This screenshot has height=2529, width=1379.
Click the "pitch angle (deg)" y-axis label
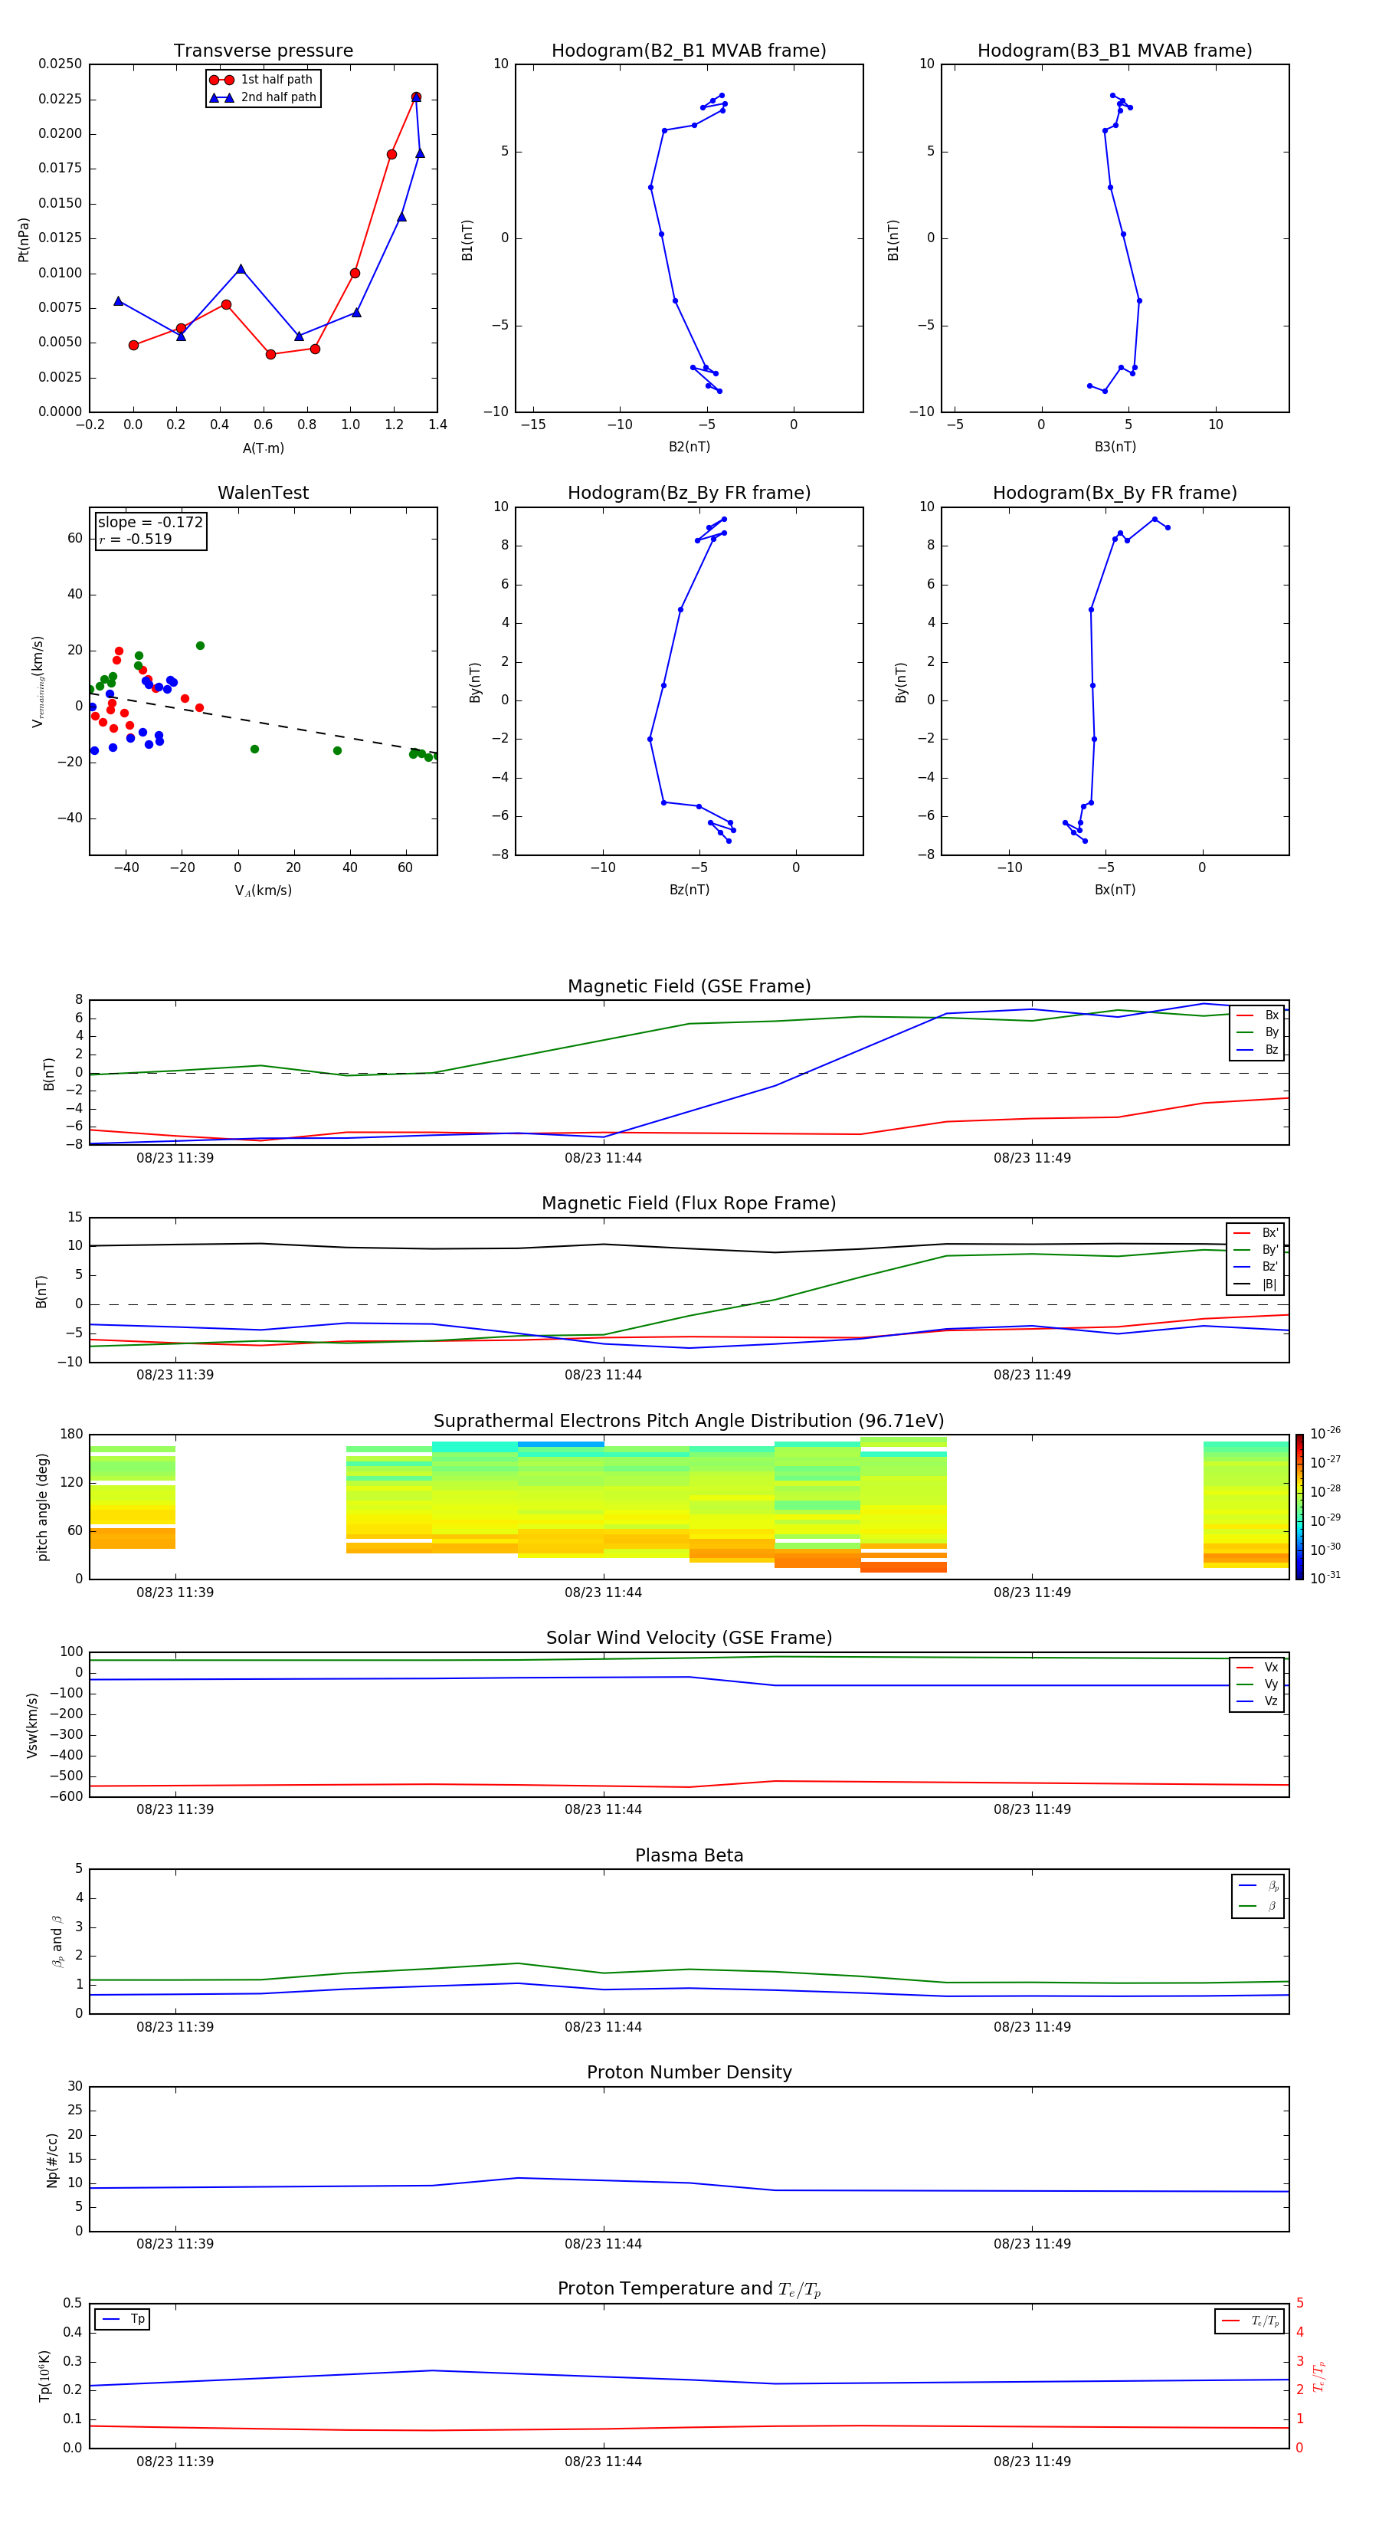42,1507
